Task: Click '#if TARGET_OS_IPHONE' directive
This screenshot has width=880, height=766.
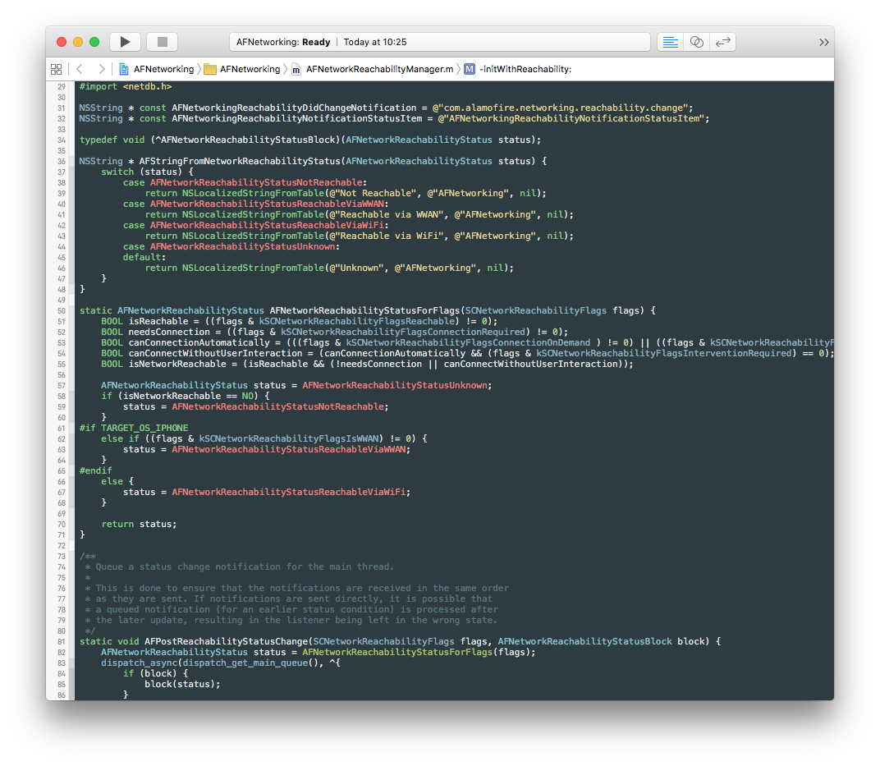Action: point(134,428)
